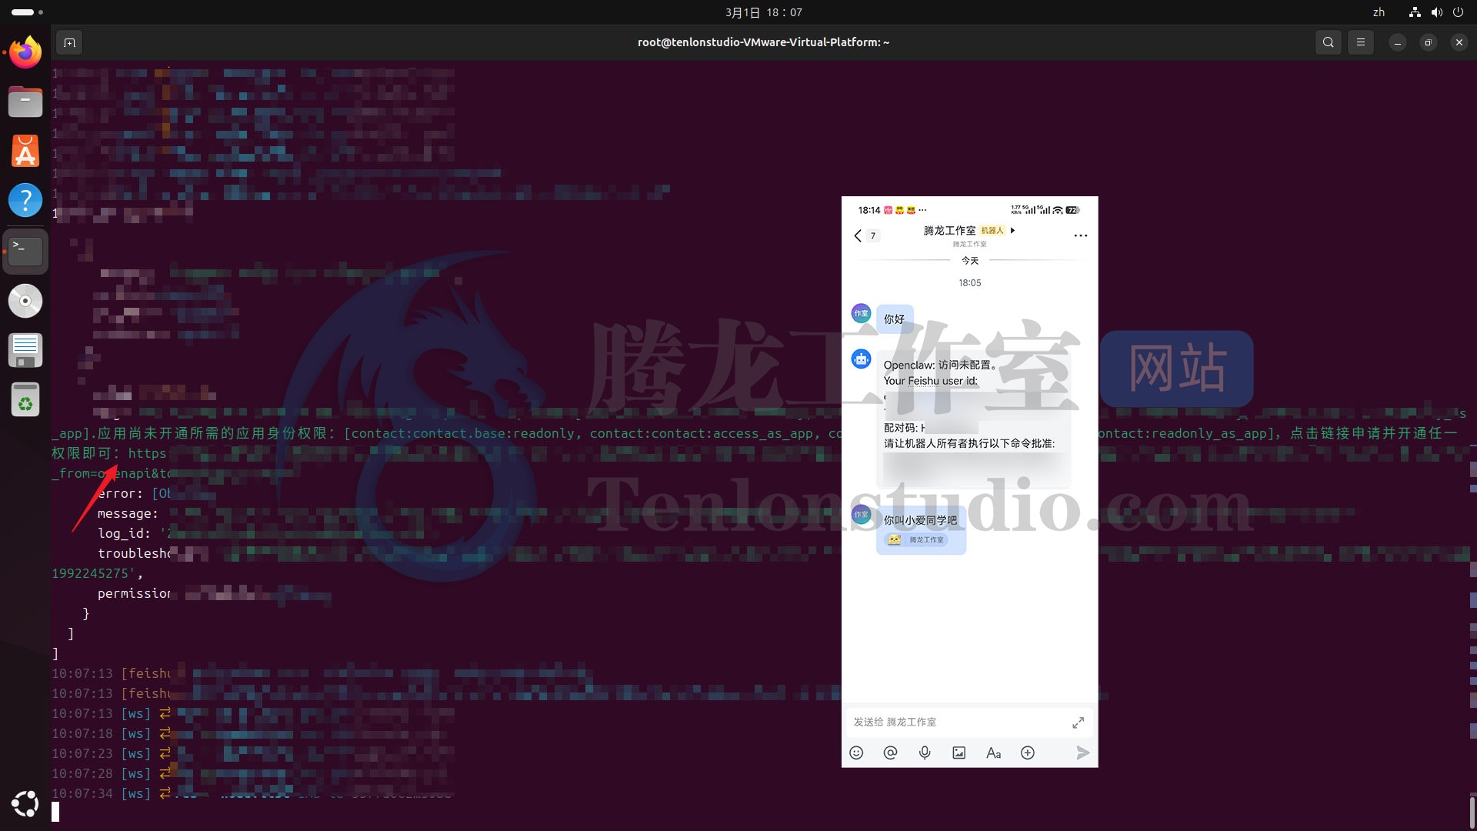1477x831 pixels.
Task: Click the emoji icon in chat
Action: 856,753
